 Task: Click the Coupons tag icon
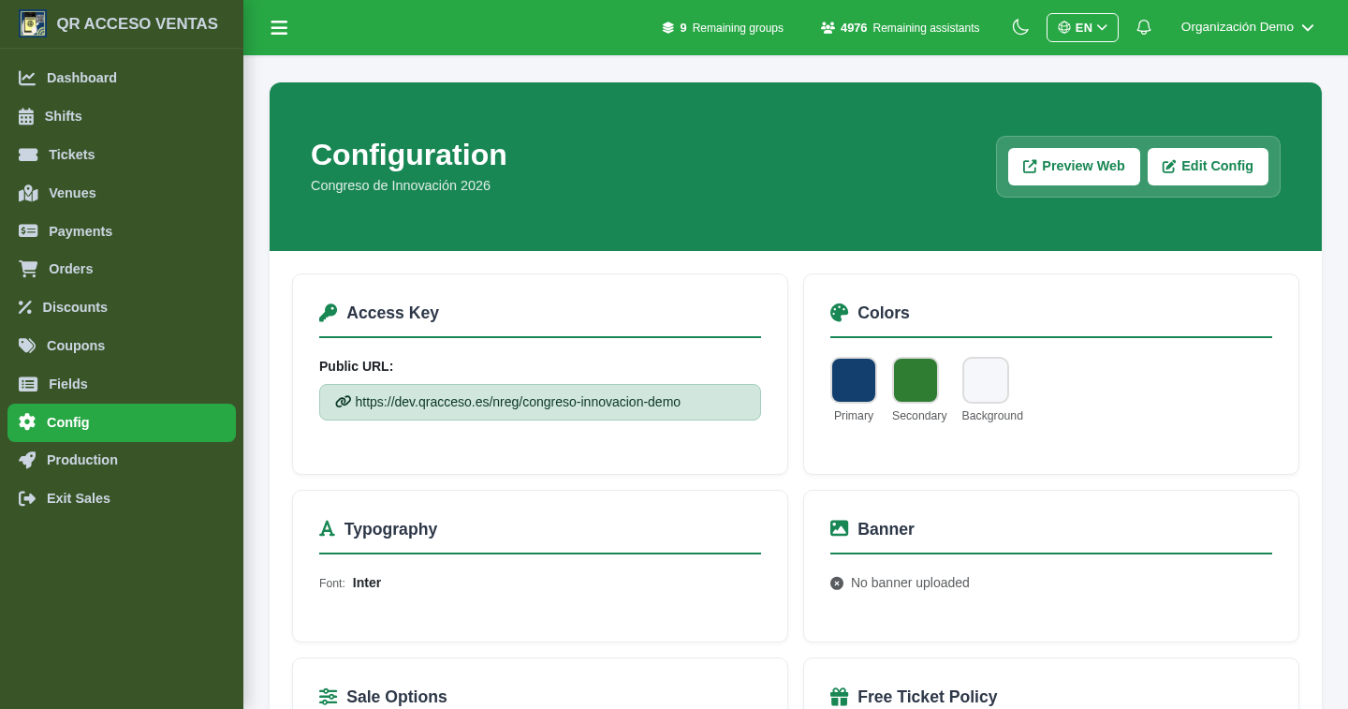[x=27, y=346]
